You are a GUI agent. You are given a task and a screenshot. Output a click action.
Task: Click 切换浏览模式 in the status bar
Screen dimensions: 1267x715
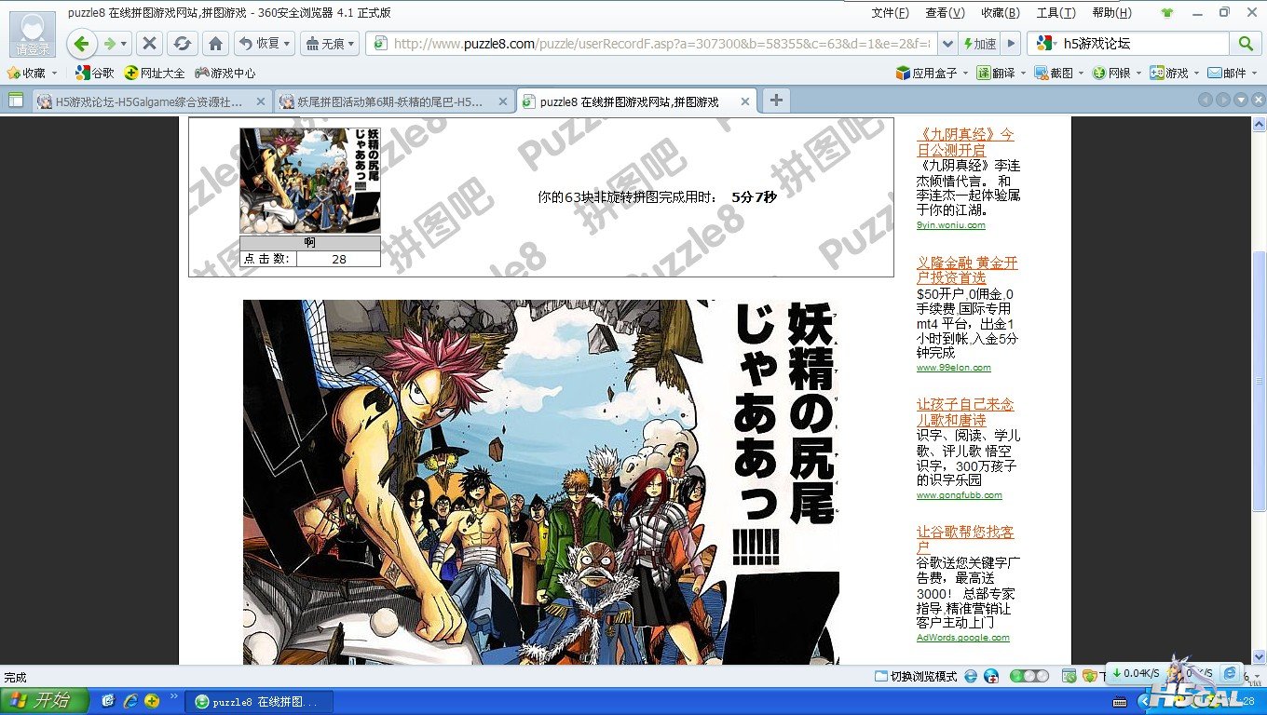916,677
